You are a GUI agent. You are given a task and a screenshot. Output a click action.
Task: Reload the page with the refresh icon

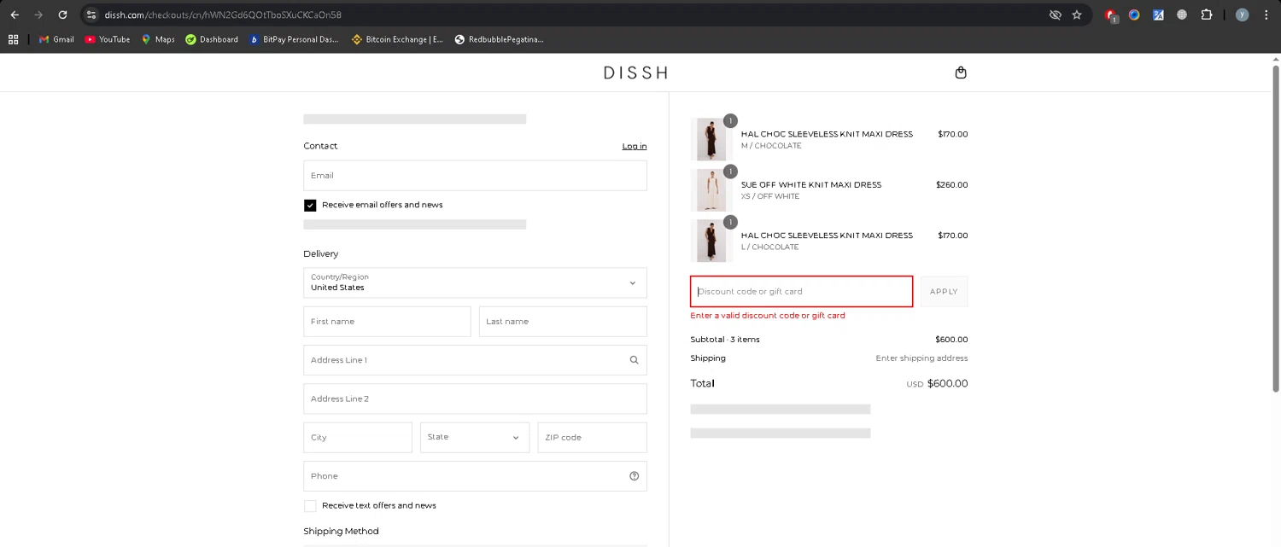click(x=62, y=15)
